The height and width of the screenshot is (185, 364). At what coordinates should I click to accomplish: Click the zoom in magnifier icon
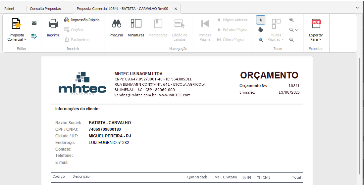tap(291, 40)
